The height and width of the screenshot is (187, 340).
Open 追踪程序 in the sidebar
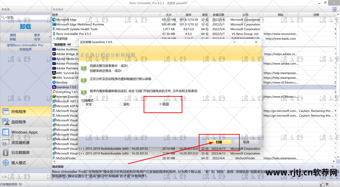[x=25, y=122]
